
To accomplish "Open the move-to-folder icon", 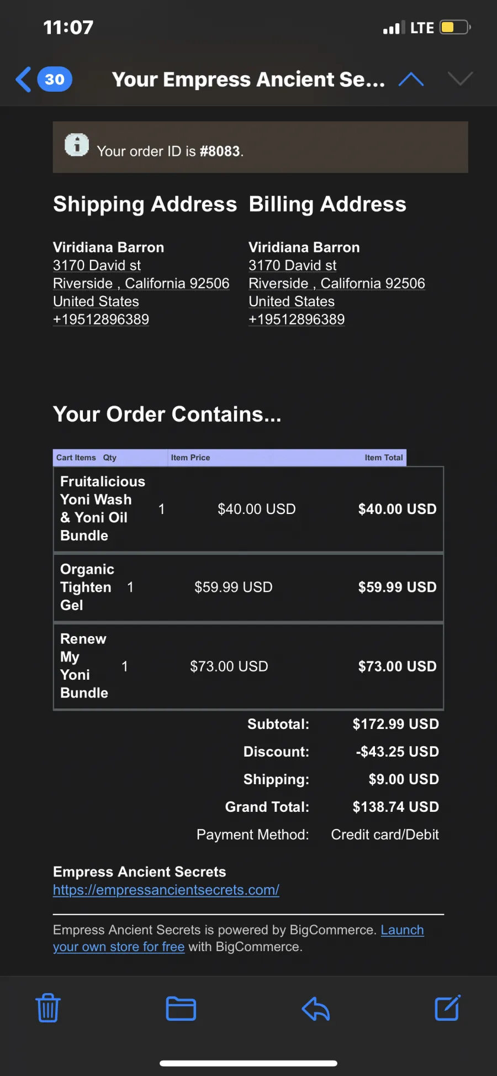I will (x=181, y=1008).
